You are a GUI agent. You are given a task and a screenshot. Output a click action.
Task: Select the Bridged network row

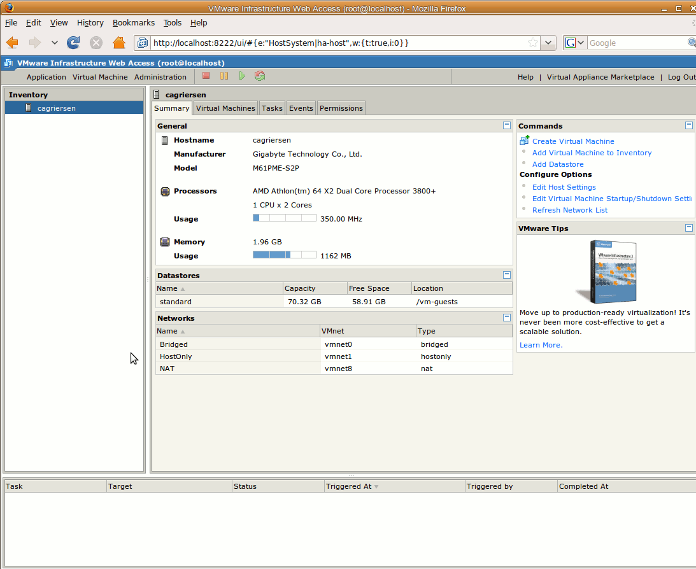(334, 344)
